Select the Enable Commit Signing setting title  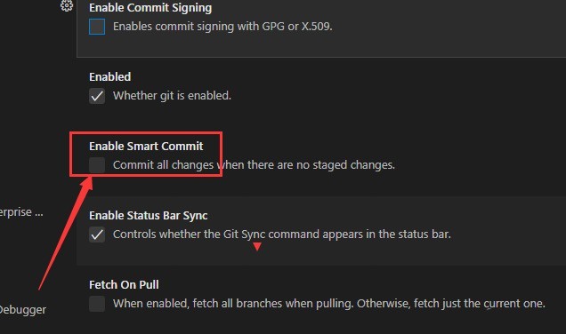pyautogui.click(x=150, y=8)
